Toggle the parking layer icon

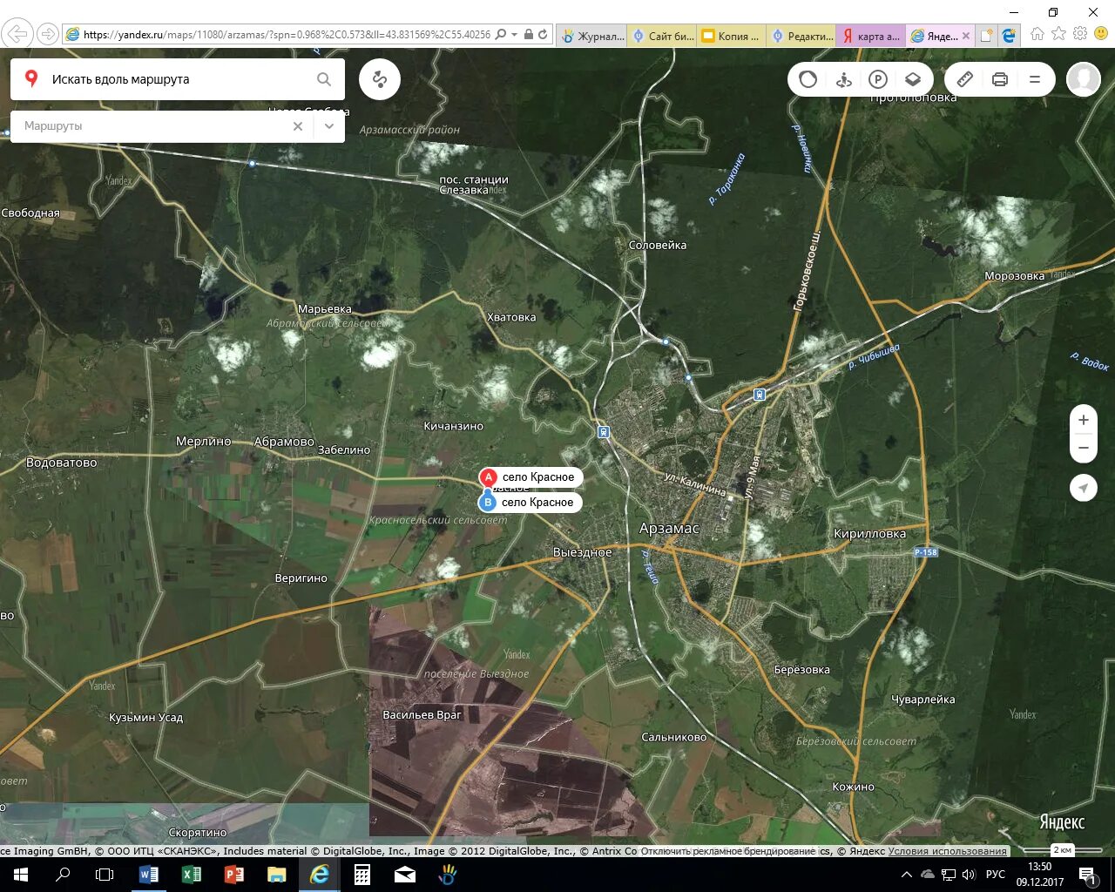(878, 79)
